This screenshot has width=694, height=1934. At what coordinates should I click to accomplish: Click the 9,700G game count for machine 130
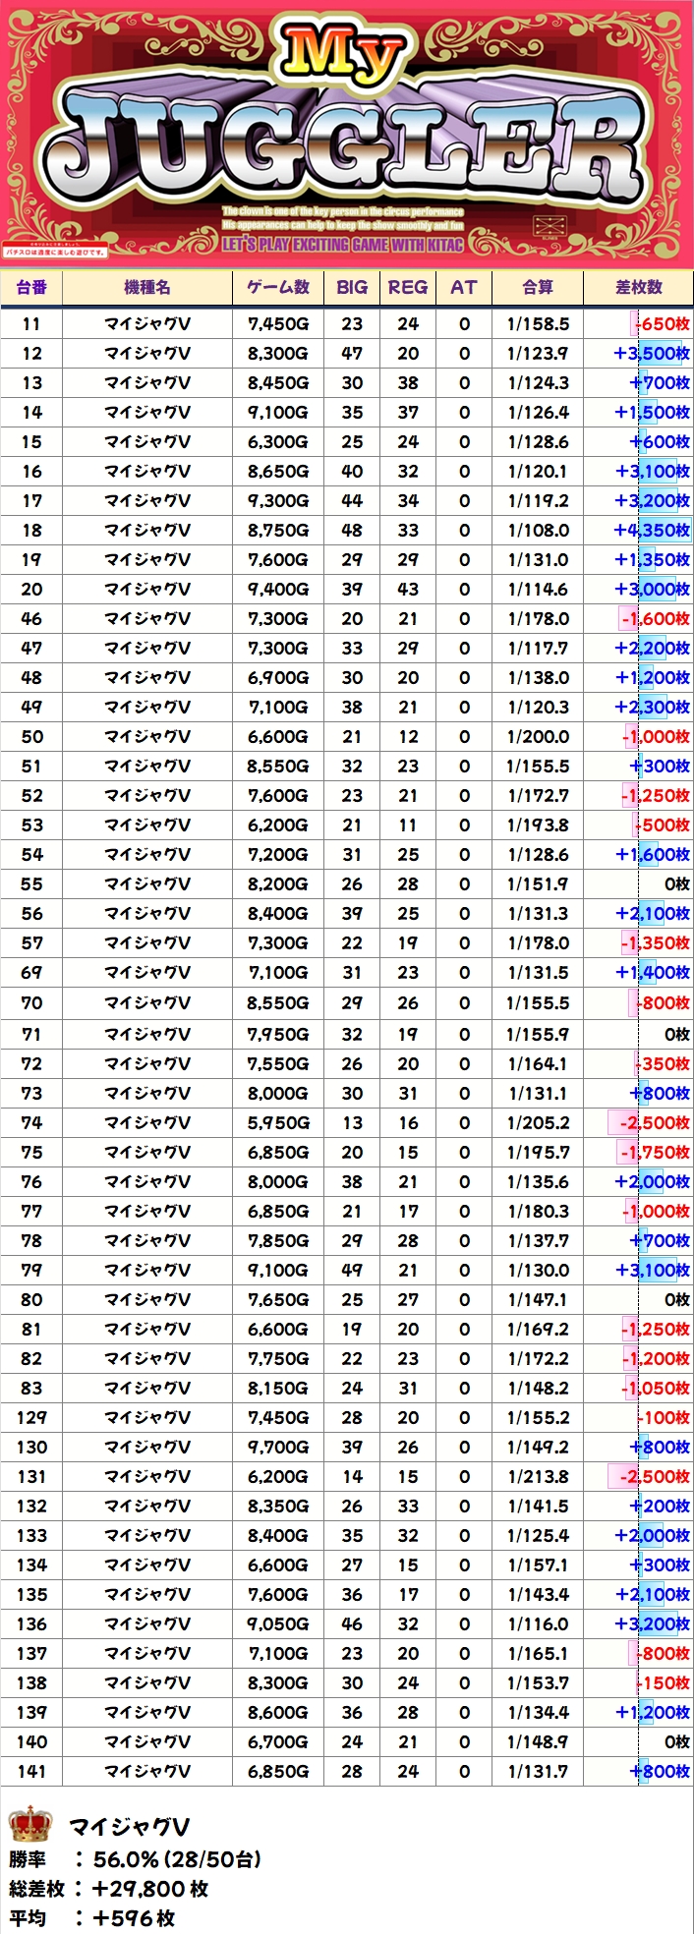[278, 1447]
